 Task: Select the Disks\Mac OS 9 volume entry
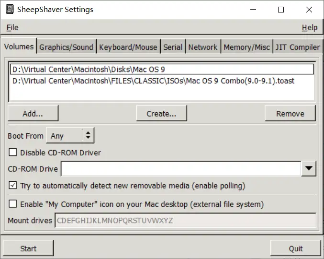click(162, 70)
